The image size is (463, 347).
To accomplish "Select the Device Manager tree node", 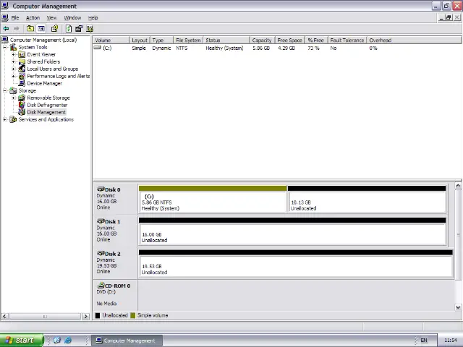I will click(44, 83).
